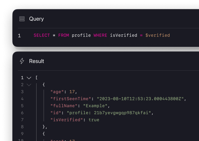Click the Query panel title
Viewport: 199px width, 141px height.
point(36,19)
